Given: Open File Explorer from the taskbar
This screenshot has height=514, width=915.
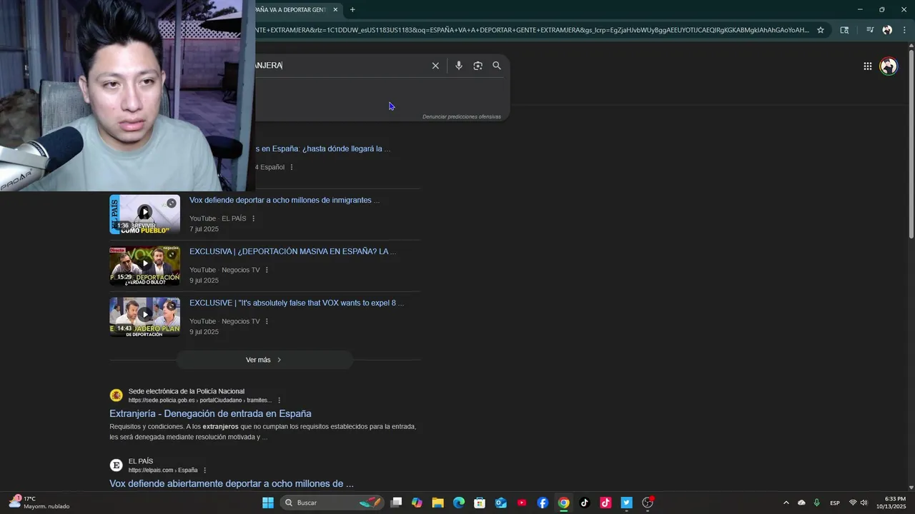Looking at the screenshot, I should pos(438,503).
